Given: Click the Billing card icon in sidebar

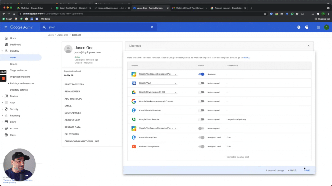Looking at the screenshot, I should coord(6,122).
